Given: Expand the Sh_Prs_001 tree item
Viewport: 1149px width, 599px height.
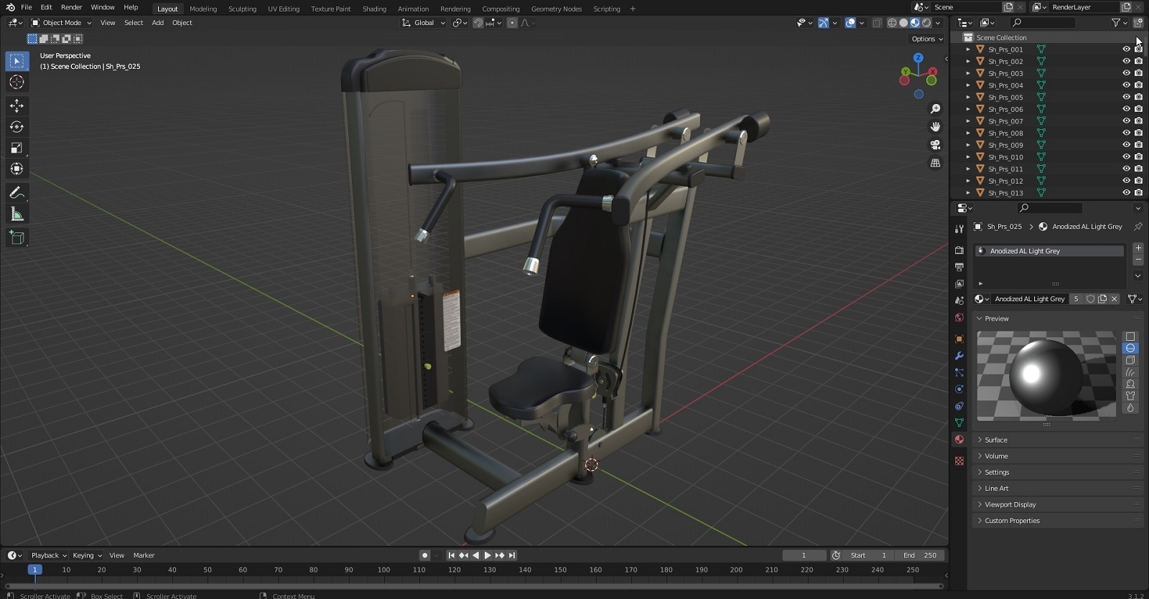Looking at the screenshot, I should [968, 49].
